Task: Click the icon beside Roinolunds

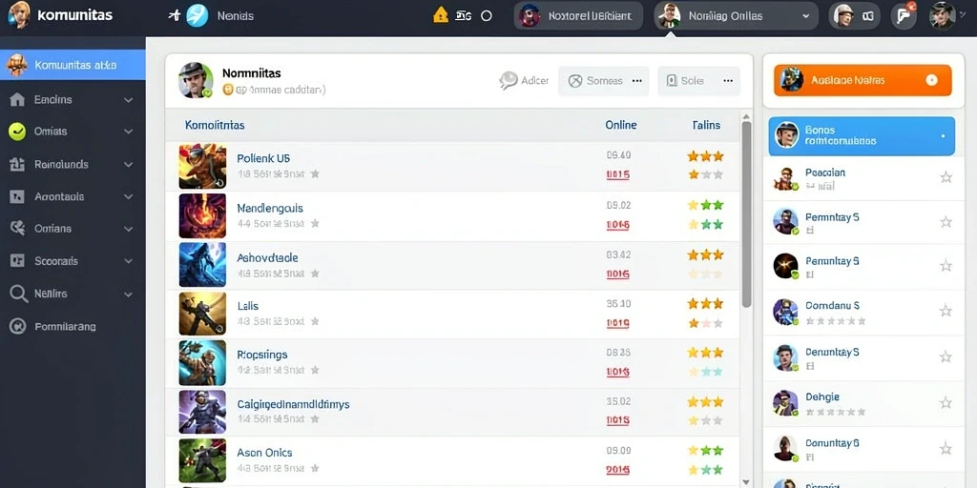Action: pyautogui.click(x=17, y=164)
